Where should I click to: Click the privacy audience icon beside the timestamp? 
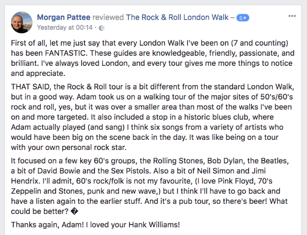[101, 27]
